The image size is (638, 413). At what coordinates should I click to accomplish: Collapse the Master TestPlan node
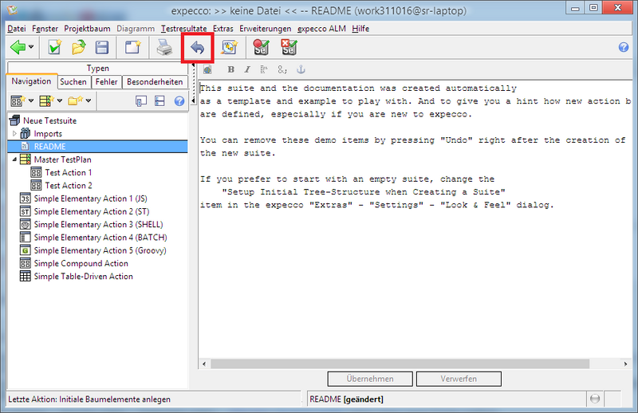pos(14,159)
